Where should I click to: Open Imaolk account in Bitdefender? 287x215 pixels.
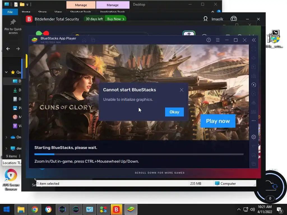213,19
